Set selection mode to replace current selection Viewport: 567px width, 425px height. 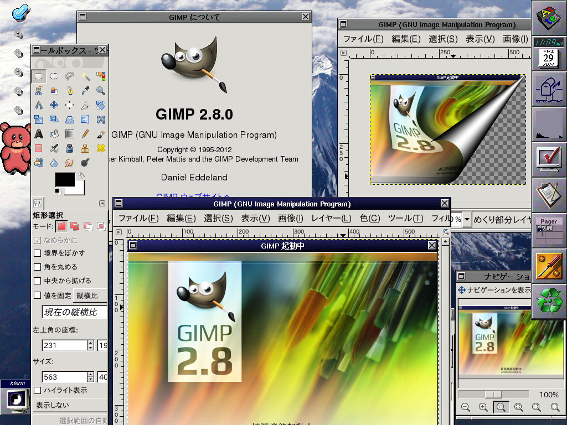(x=61, y=226)
